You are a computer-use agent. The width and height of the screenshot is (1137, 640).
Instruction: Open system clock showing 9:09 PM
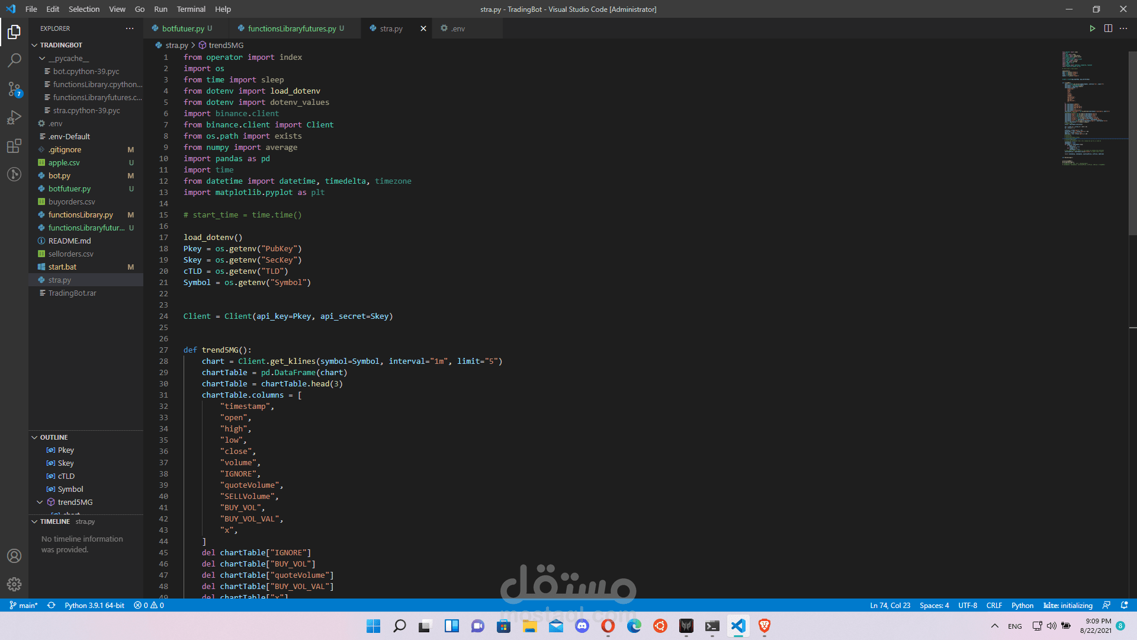click(1096, 626)
